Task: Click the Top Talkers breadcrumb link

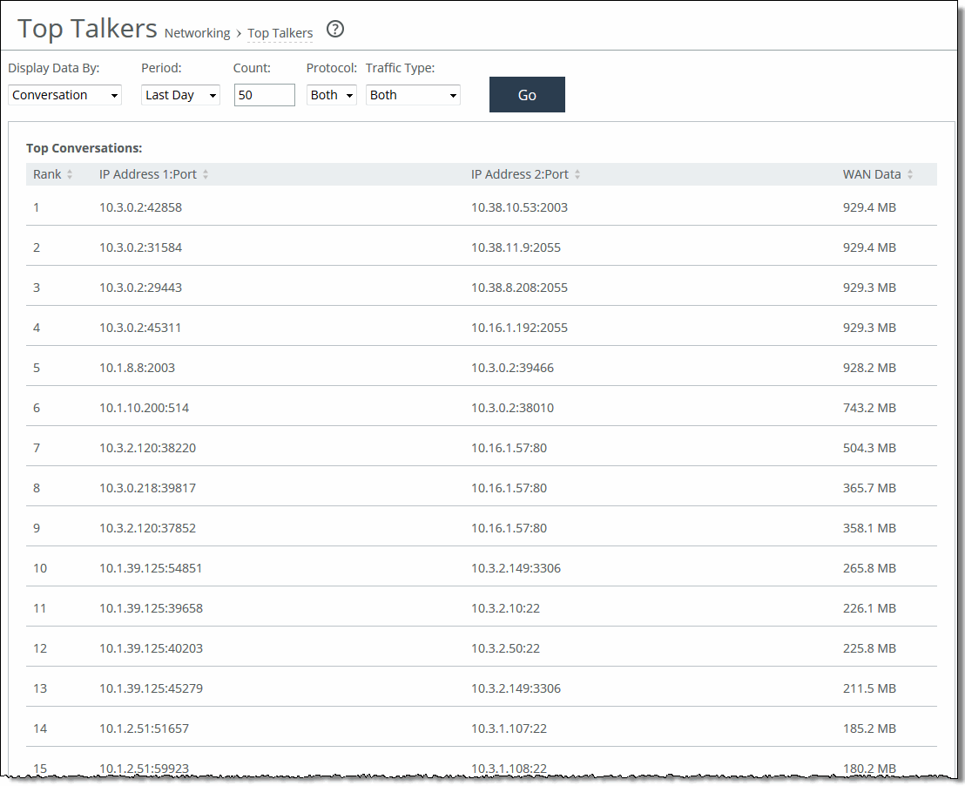Action: (x=280, y=33)
